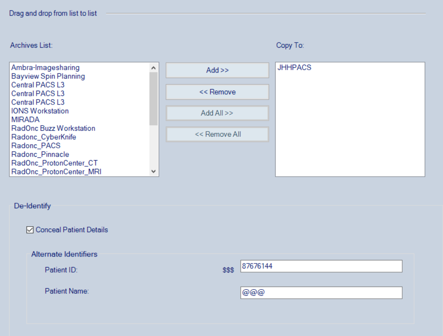This screenshot has width=443, height=336.
Task: Focus the Patient Name text box
Action: pyautogui.click(x=321, y=293)
